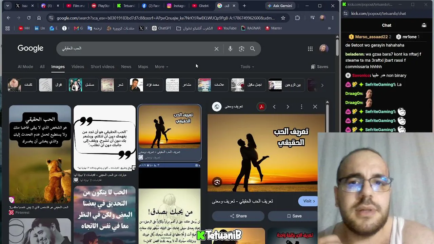Open the lion cubs Pinterest image thumbnail
Screen dimensions: 434x244
coord(40,154)
